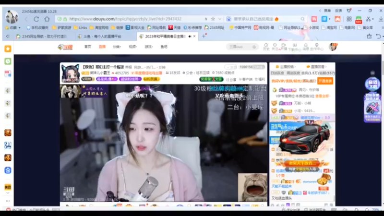Open the red shopping extension icon
Image resolution: width=384 pixels, height=216 pixels.
(x=314, y=19)
